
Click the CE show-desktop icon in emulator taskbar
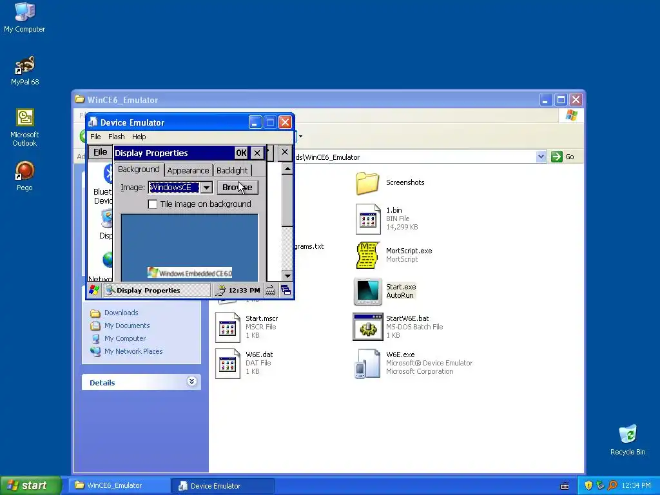tap(286, 290)
